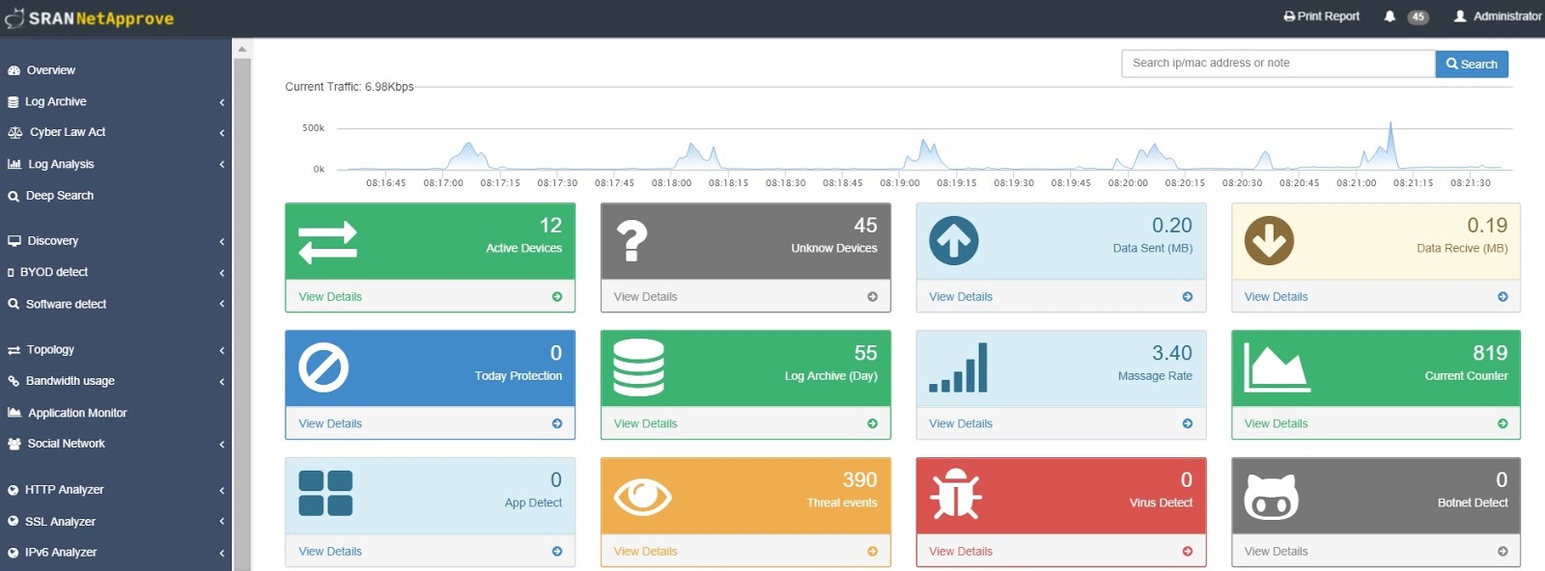
Task: Click the Today Protection ban icon
Action: click(x=323, y=367)
